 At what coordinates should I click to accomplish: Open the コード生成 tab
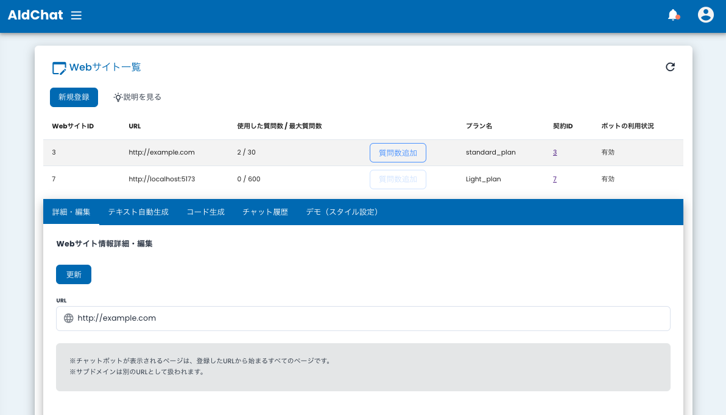(205, 212)
